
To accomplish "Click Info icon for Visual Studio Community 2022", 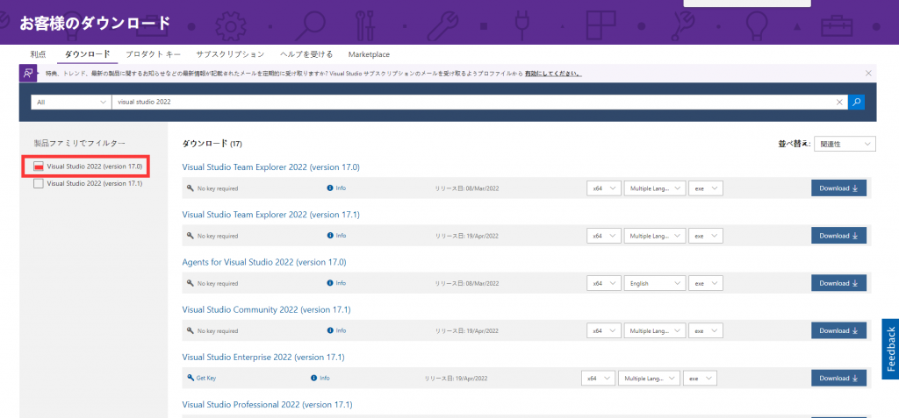I will (x=330, y=330).
